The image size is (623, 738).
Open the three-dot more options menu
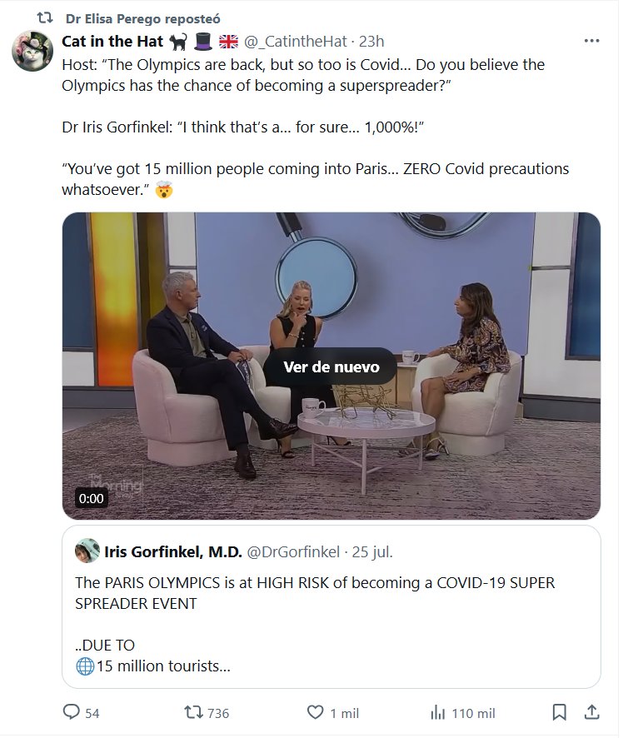[591, 41]
